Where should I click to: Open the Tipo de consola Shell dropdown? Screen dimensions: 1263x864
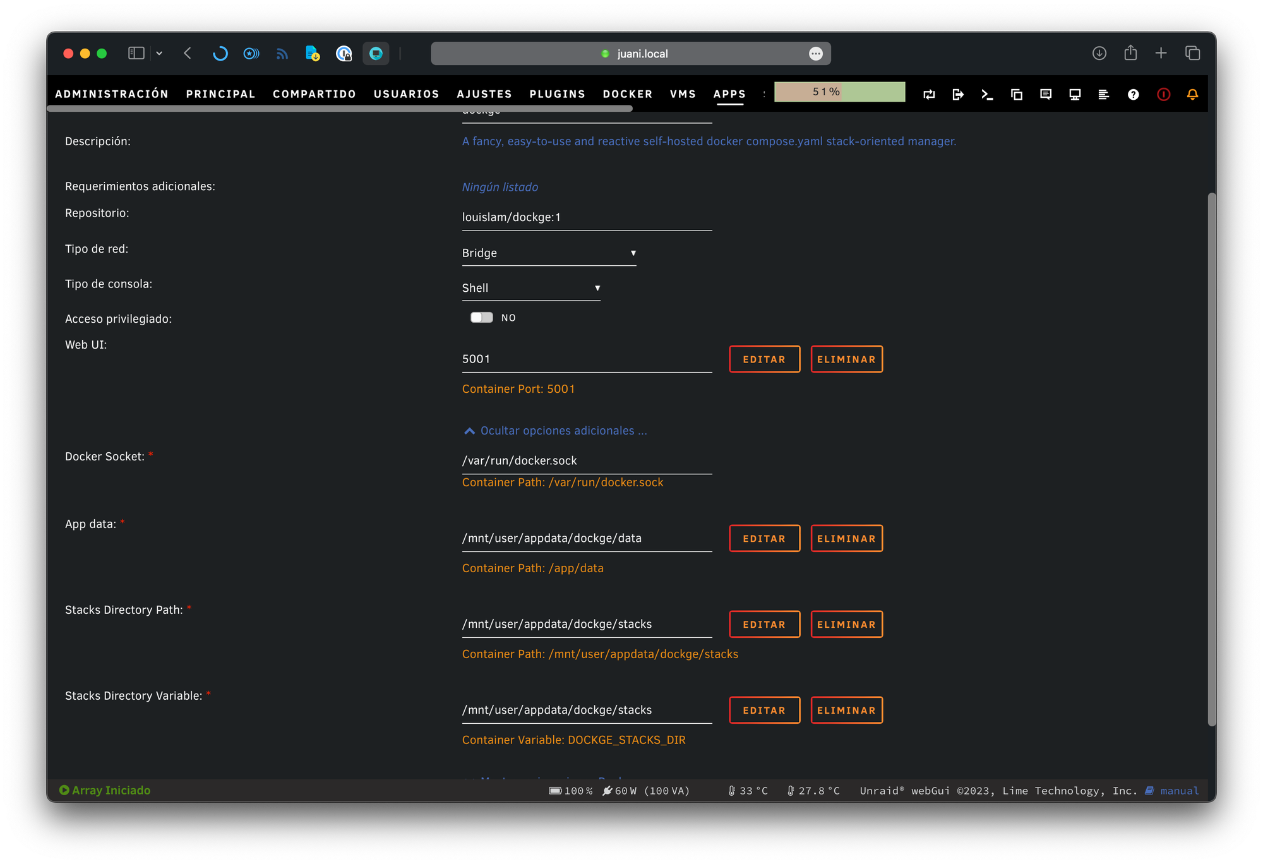tap(530, 288)
